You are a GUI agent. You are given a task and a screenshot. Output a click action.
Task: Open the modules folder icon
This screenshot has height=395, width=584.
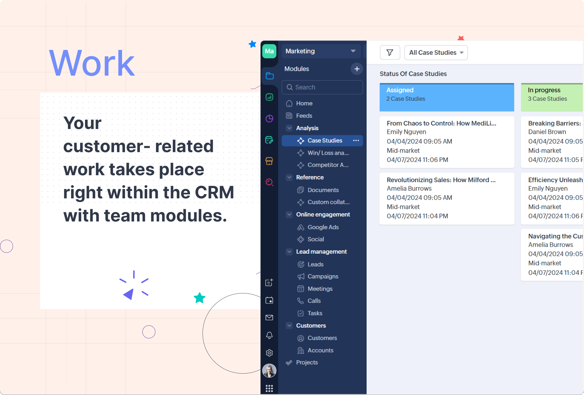(x=269, y=76)
